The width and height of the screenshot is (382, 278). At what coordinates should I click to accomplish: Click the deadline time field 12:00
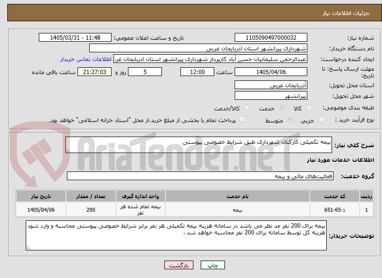(197, 72)
